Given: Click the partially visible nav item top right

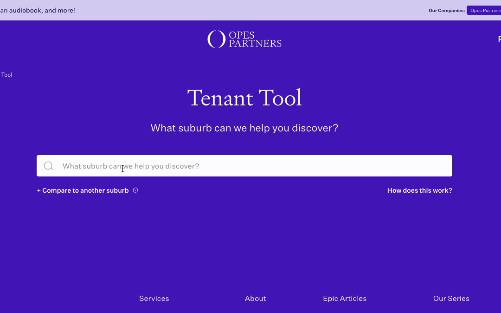Looking at the screenshot, I should [x=499, y=39].
